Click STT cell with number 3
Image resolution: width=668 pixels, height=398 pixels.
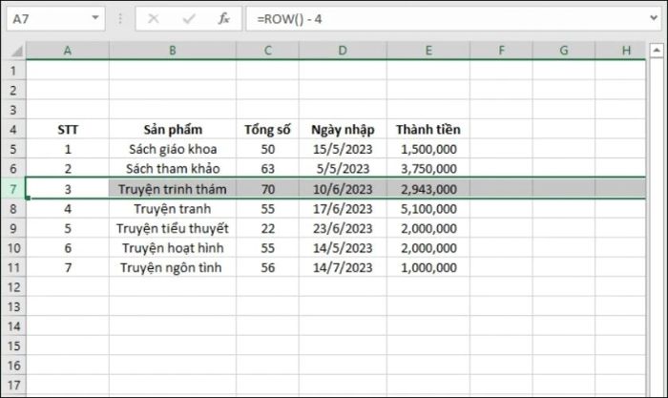click(x=68, y=188)
